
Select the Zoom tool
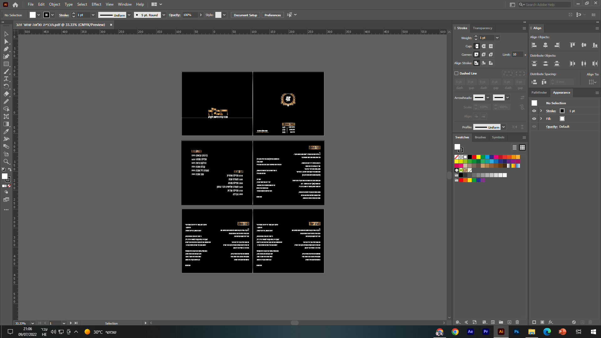tap(6, 161)
